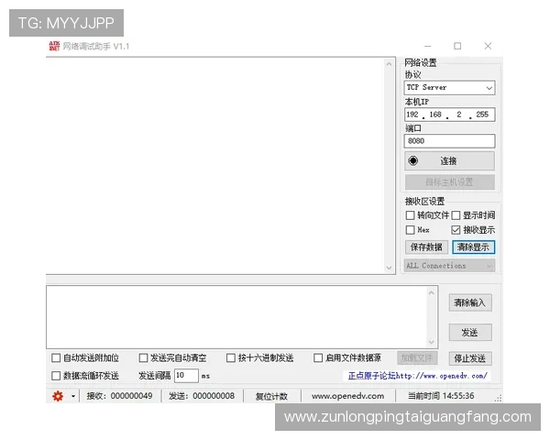Click the 当前时间 14:55:36 status text

pyautogui.click(x=441, y=396)
